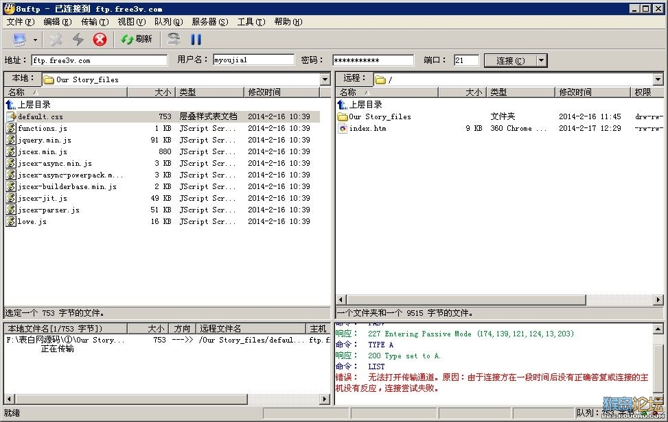Click remote pane horizontal scrollbar
This screenshot has height=422, width=668.
466,300
